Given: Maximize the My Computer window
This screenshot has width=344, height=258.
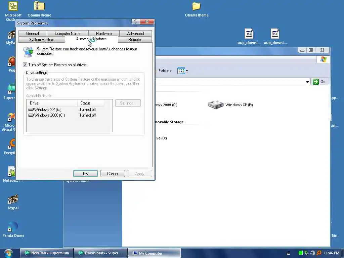Looking at the screenshot, I should click(x=311, y=50).
